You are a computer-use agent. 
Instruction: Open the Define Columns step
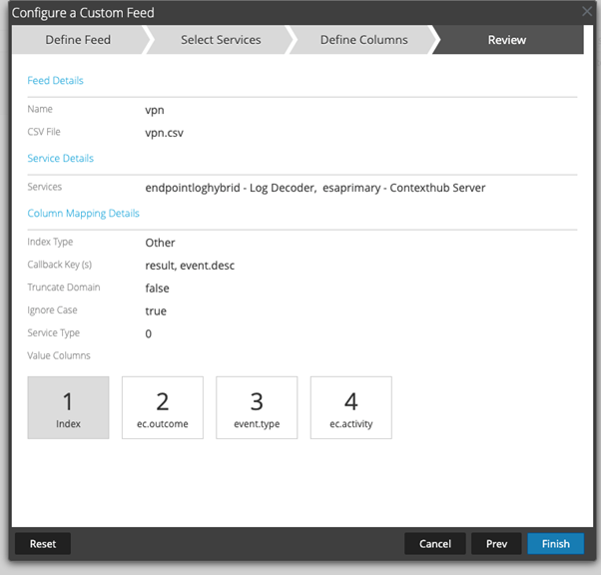click(x=363, y=40)
